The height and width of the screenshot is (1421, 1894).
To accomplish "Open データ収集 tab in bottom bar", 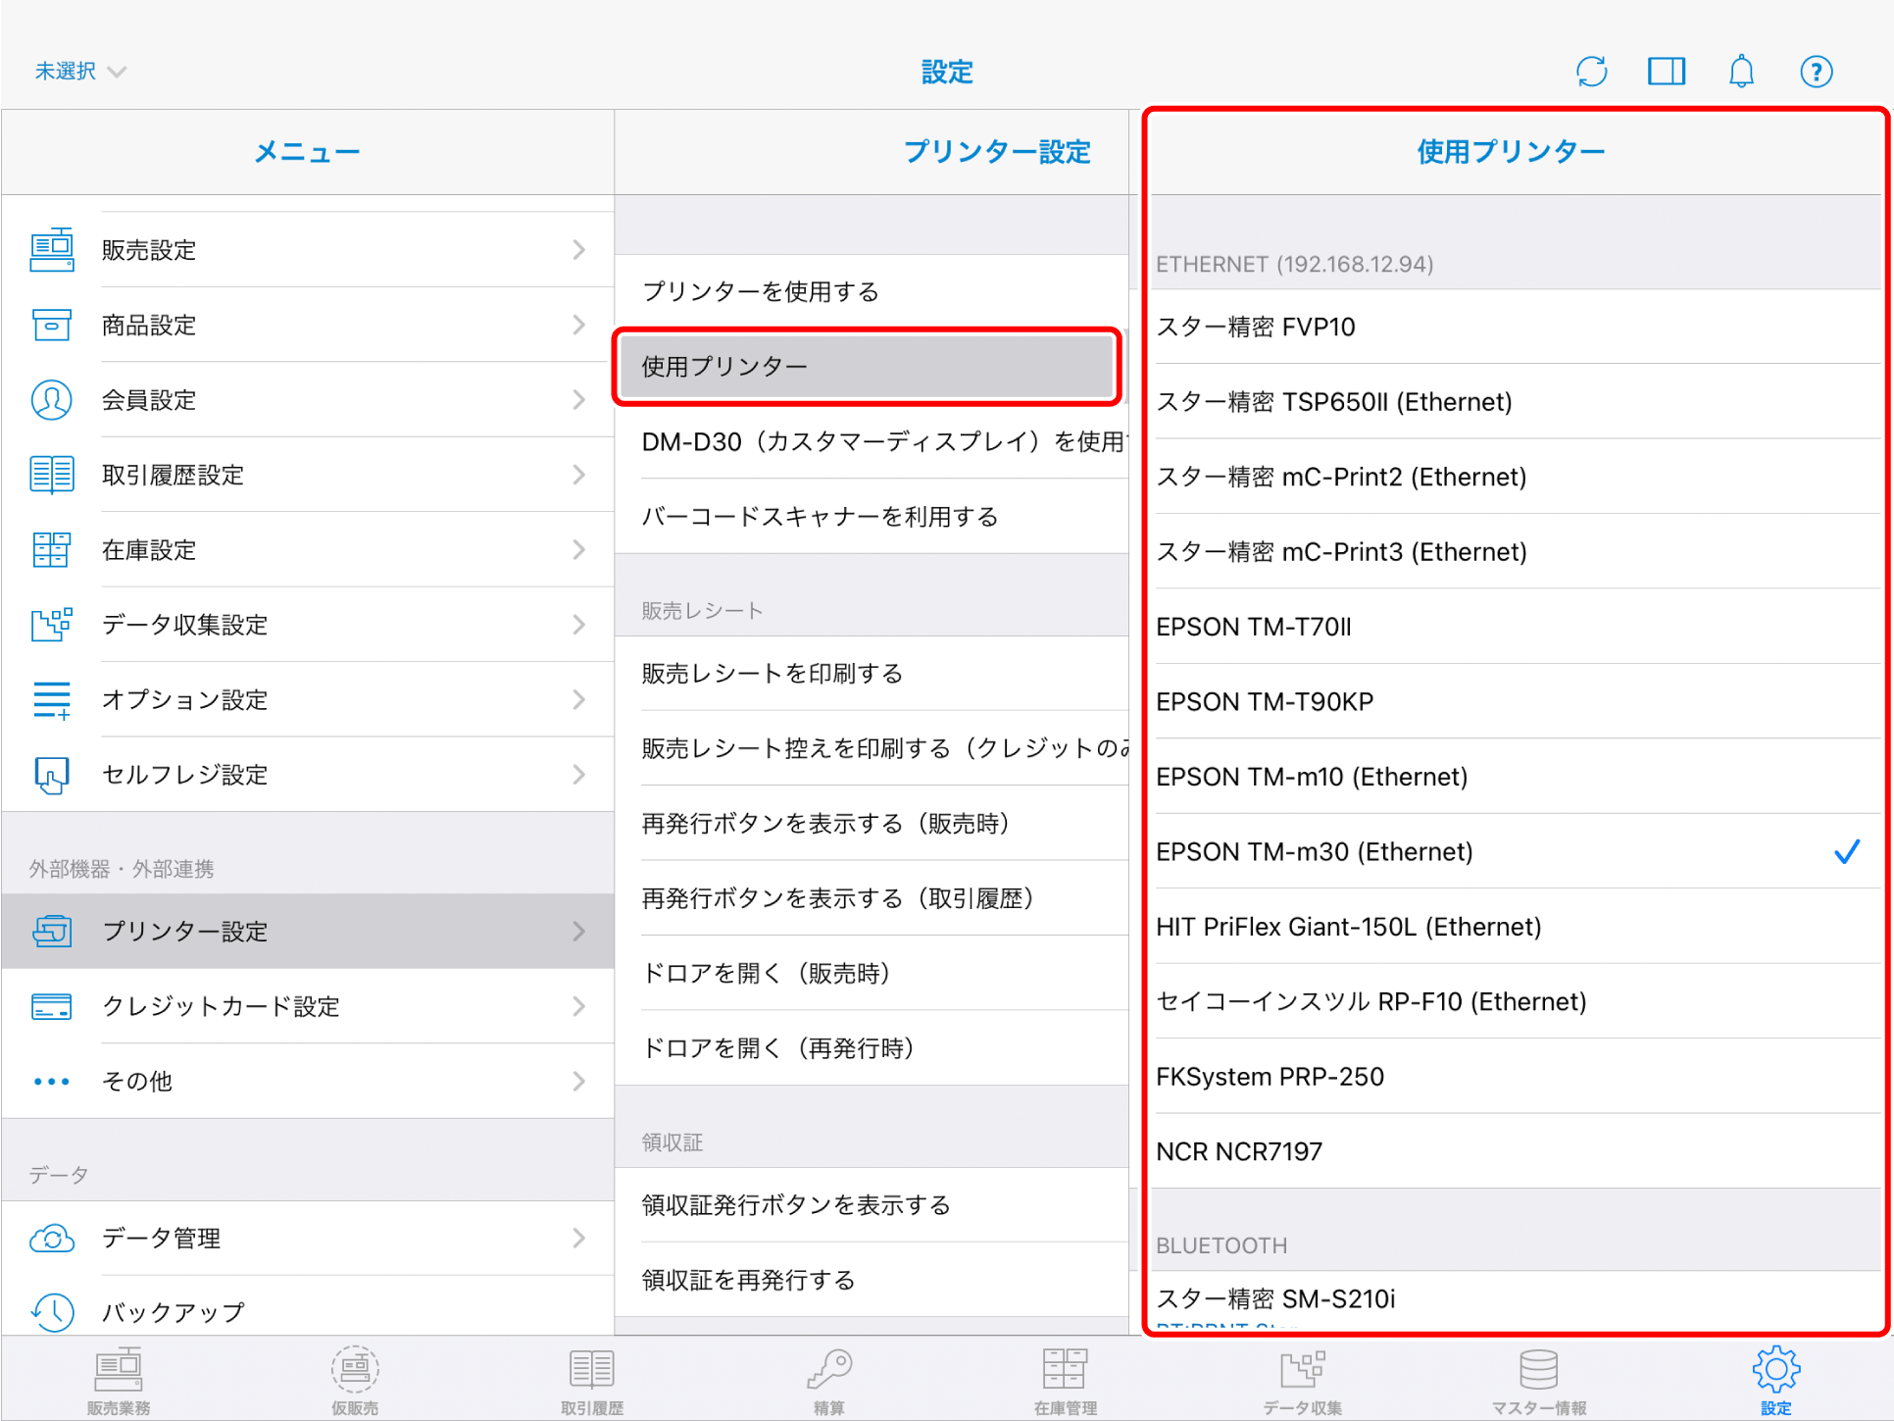I will [1303, 1382].
